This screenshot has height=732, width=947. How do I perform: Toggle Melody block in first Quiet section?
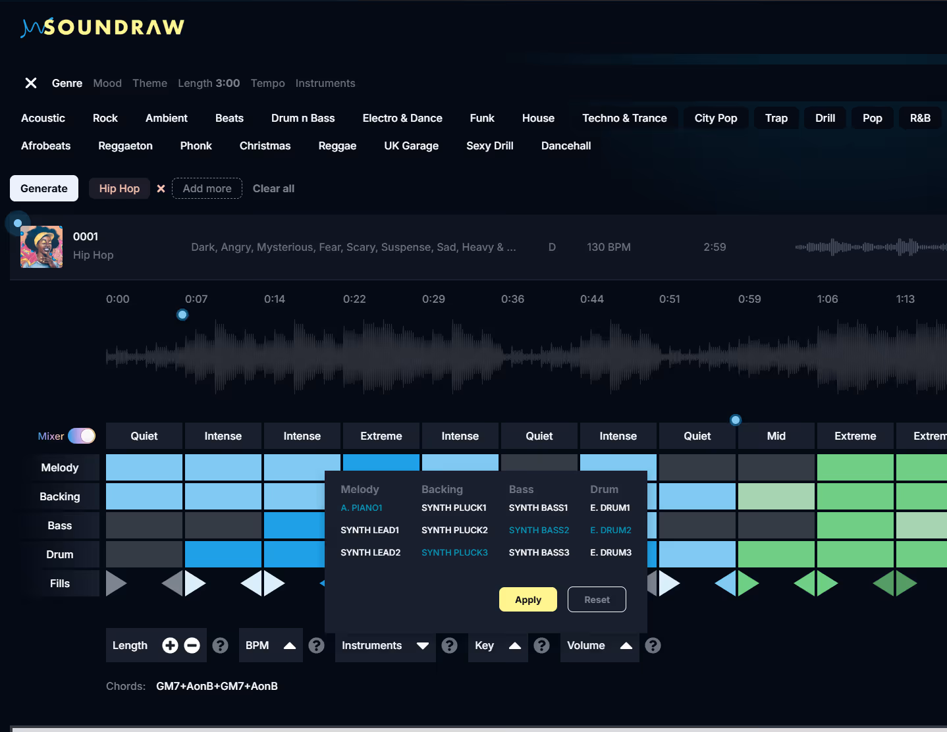[144, 467]
